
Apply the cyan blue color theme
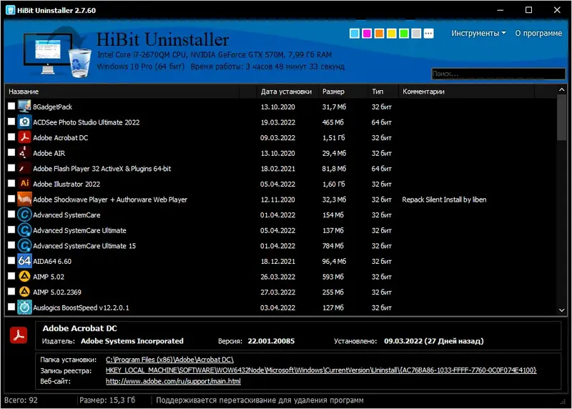pyautogui.click(x=354, y=34)
